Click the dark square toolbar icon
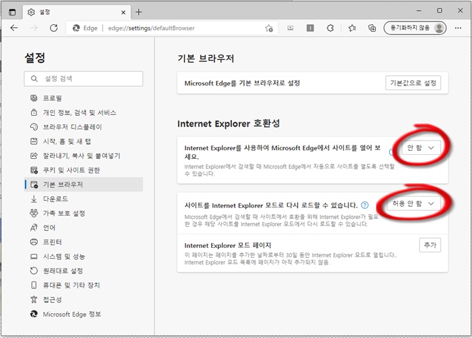This screenshot has height=338, width=472. click(310, 28)
